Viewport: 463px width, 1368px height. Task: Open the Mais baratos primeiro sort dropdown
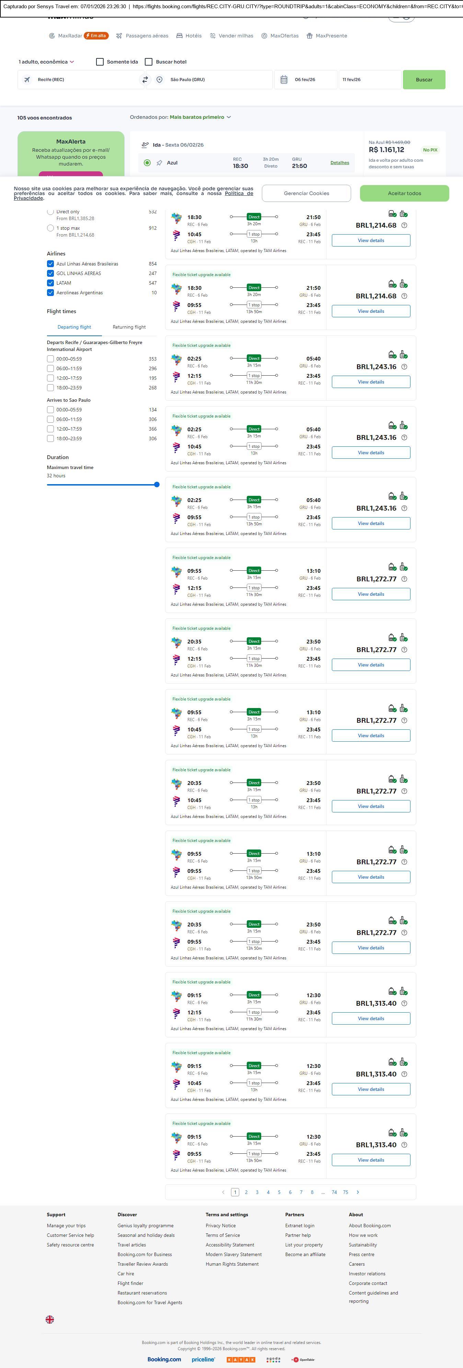[x=200, y=117]
